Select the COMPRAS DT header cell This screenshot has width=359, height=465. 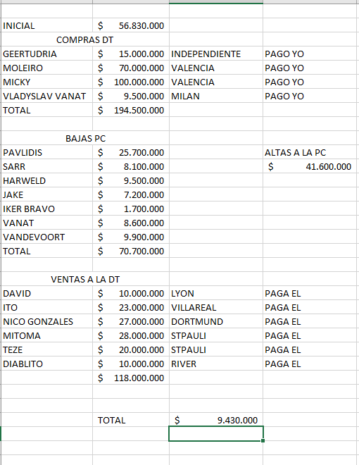click(85, 39)
